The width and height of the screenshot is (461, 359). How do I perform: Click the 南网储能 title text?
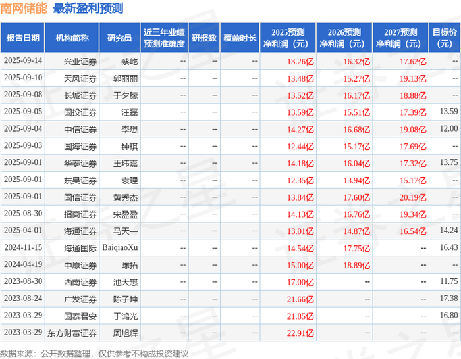click(x=24, y=9)
